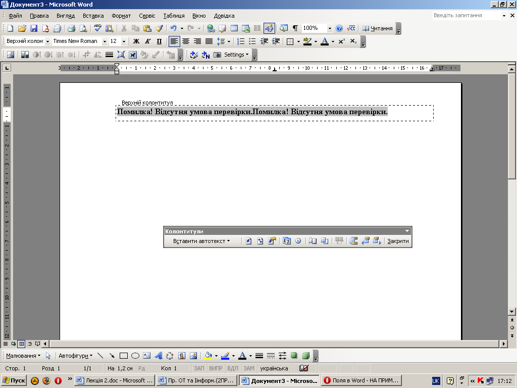Open the Таблиця menu

[x=174, y=16]
